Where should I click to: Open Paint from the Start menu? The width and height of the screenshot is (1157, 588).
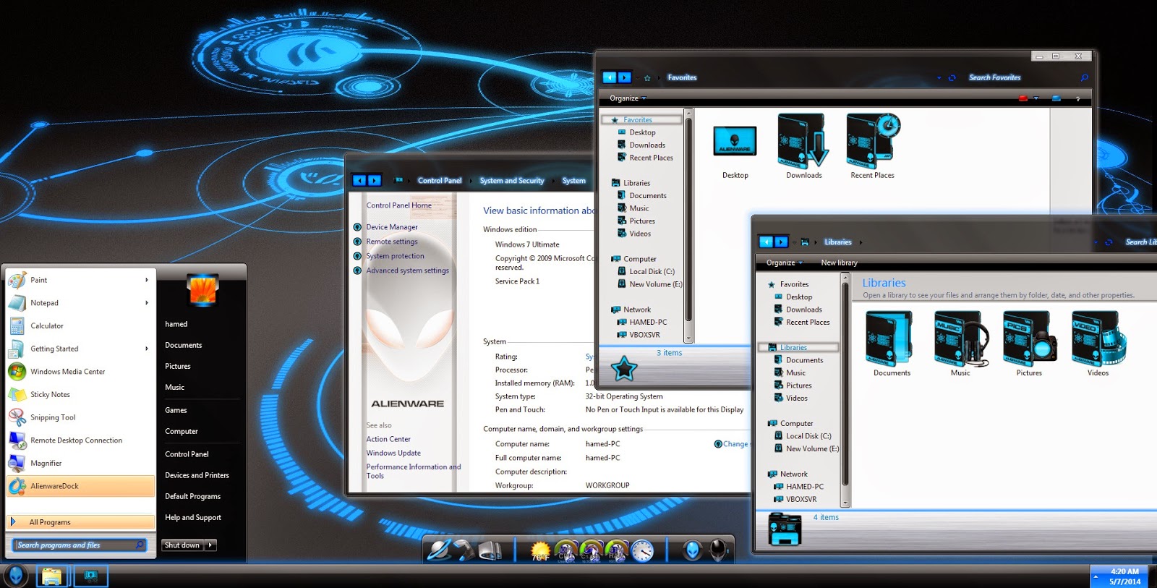80,280
